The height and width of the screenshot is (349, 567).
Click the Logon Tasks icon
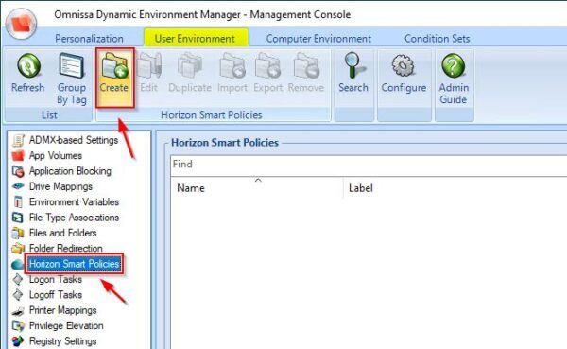coord(18,280)
